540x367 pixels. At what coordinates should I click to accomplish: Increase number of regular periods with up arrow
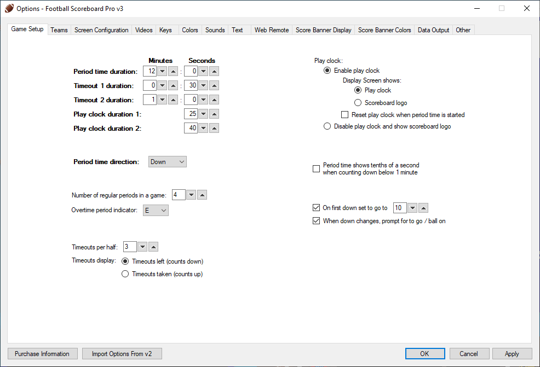(x=202, y=195)
